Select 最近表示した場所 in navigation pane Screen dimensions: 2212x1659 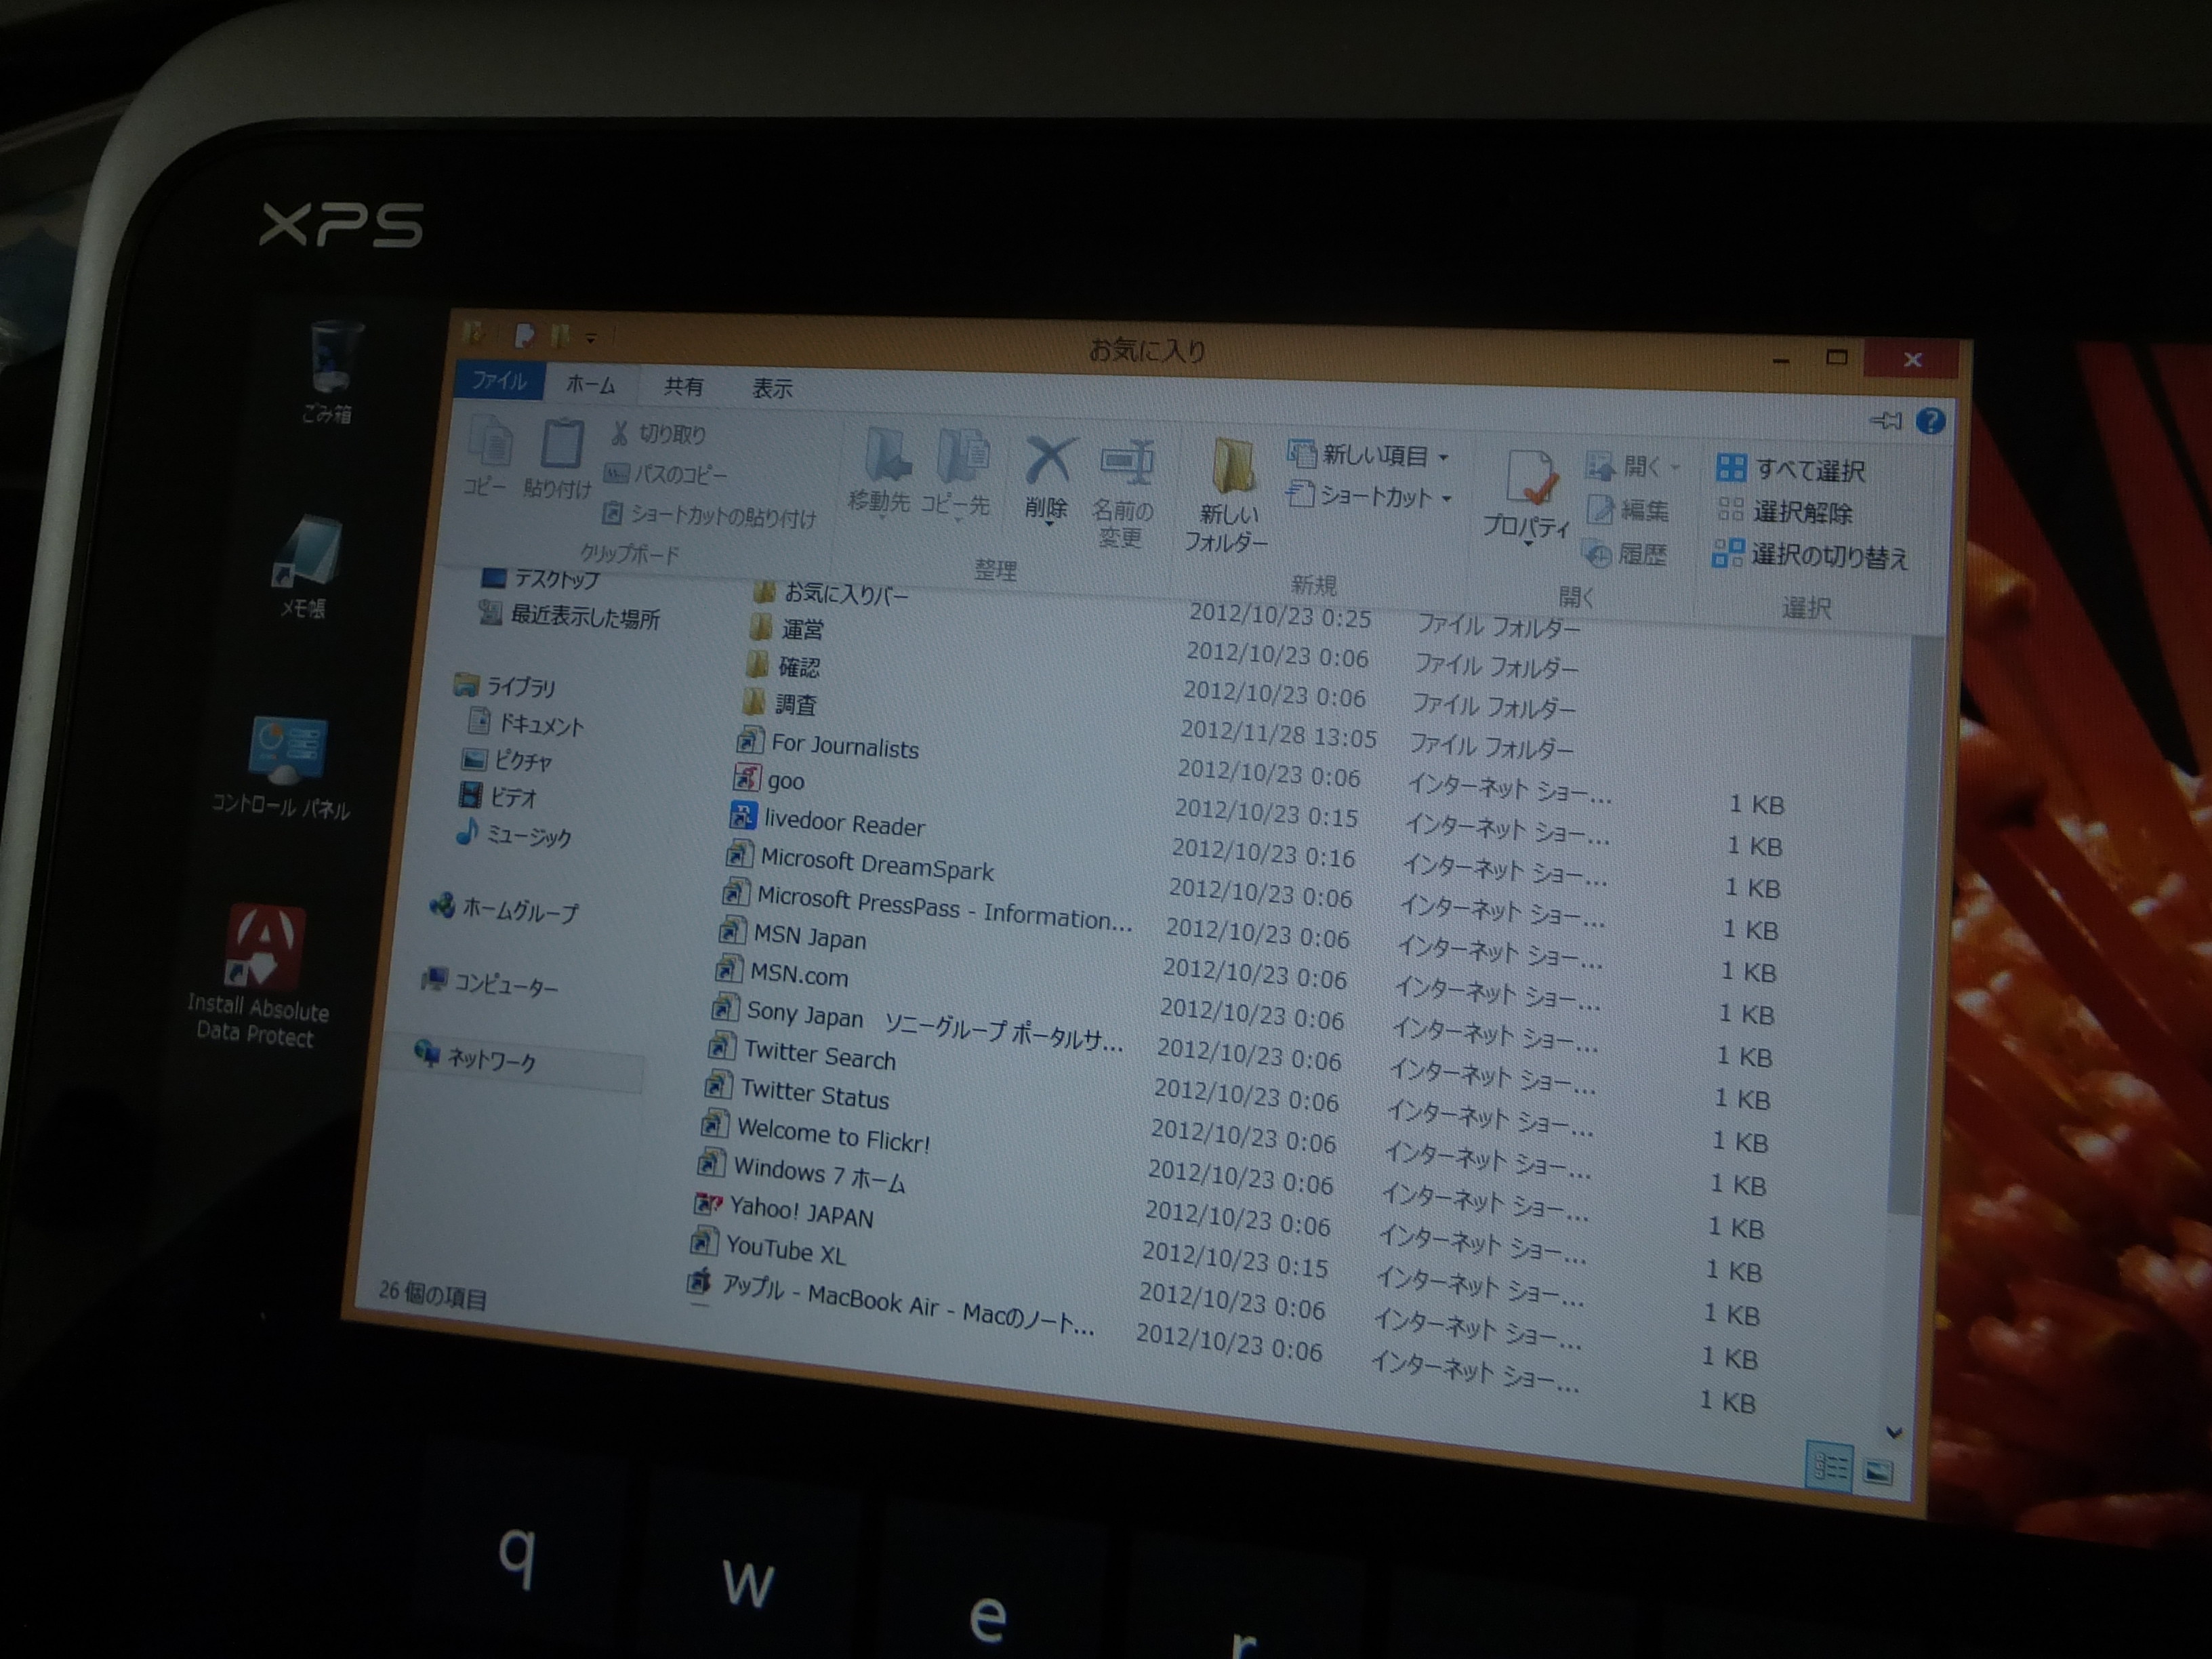(570, 616)
